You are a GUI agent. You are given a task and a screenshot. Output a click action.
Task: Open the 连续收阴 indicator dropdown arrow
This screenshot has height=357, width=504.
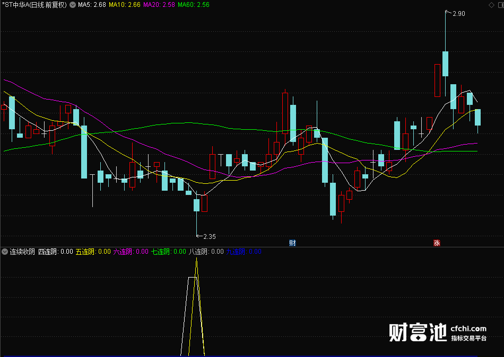pyautogui.click(x=4, y=252)
